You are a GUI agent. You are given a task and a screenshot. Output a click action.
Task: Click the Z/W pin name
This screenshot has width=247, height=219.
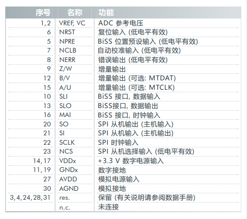66,69
